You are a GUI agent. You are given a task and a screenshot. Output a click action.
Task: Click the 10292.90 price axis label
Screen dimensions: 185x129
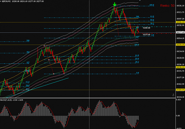tap(180, 25)
